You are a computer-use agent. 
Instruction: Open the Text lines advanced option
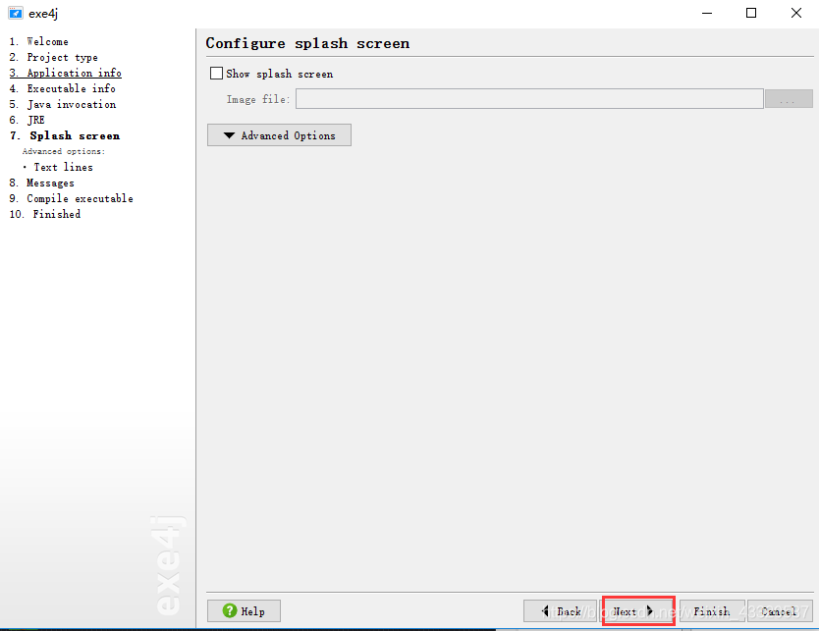click(x=63, y=167)
